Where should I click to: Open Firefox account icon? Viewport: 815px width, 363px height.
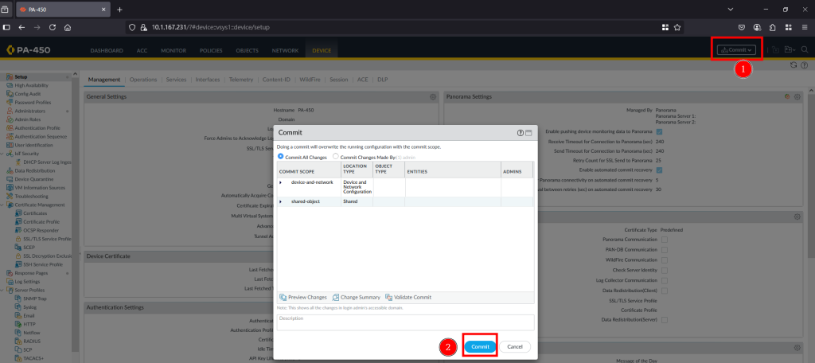[x=758, y=27]
